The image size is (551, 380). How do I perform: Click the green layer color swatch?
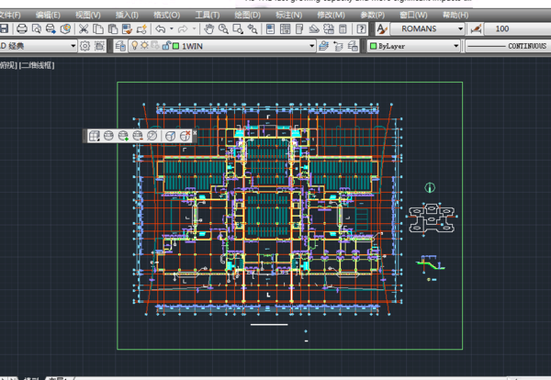point(174,46)
